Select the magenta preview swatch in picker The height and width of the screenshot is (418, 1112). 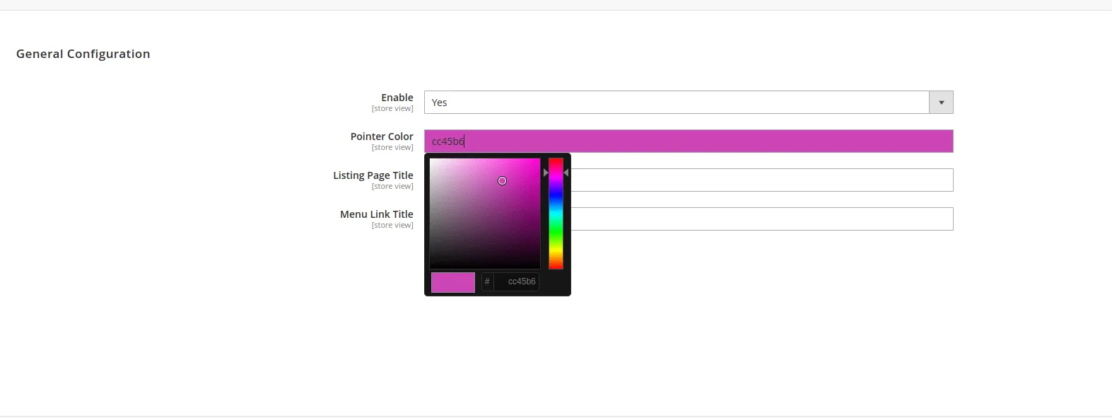pyautogui.click(x=453, y=282)
